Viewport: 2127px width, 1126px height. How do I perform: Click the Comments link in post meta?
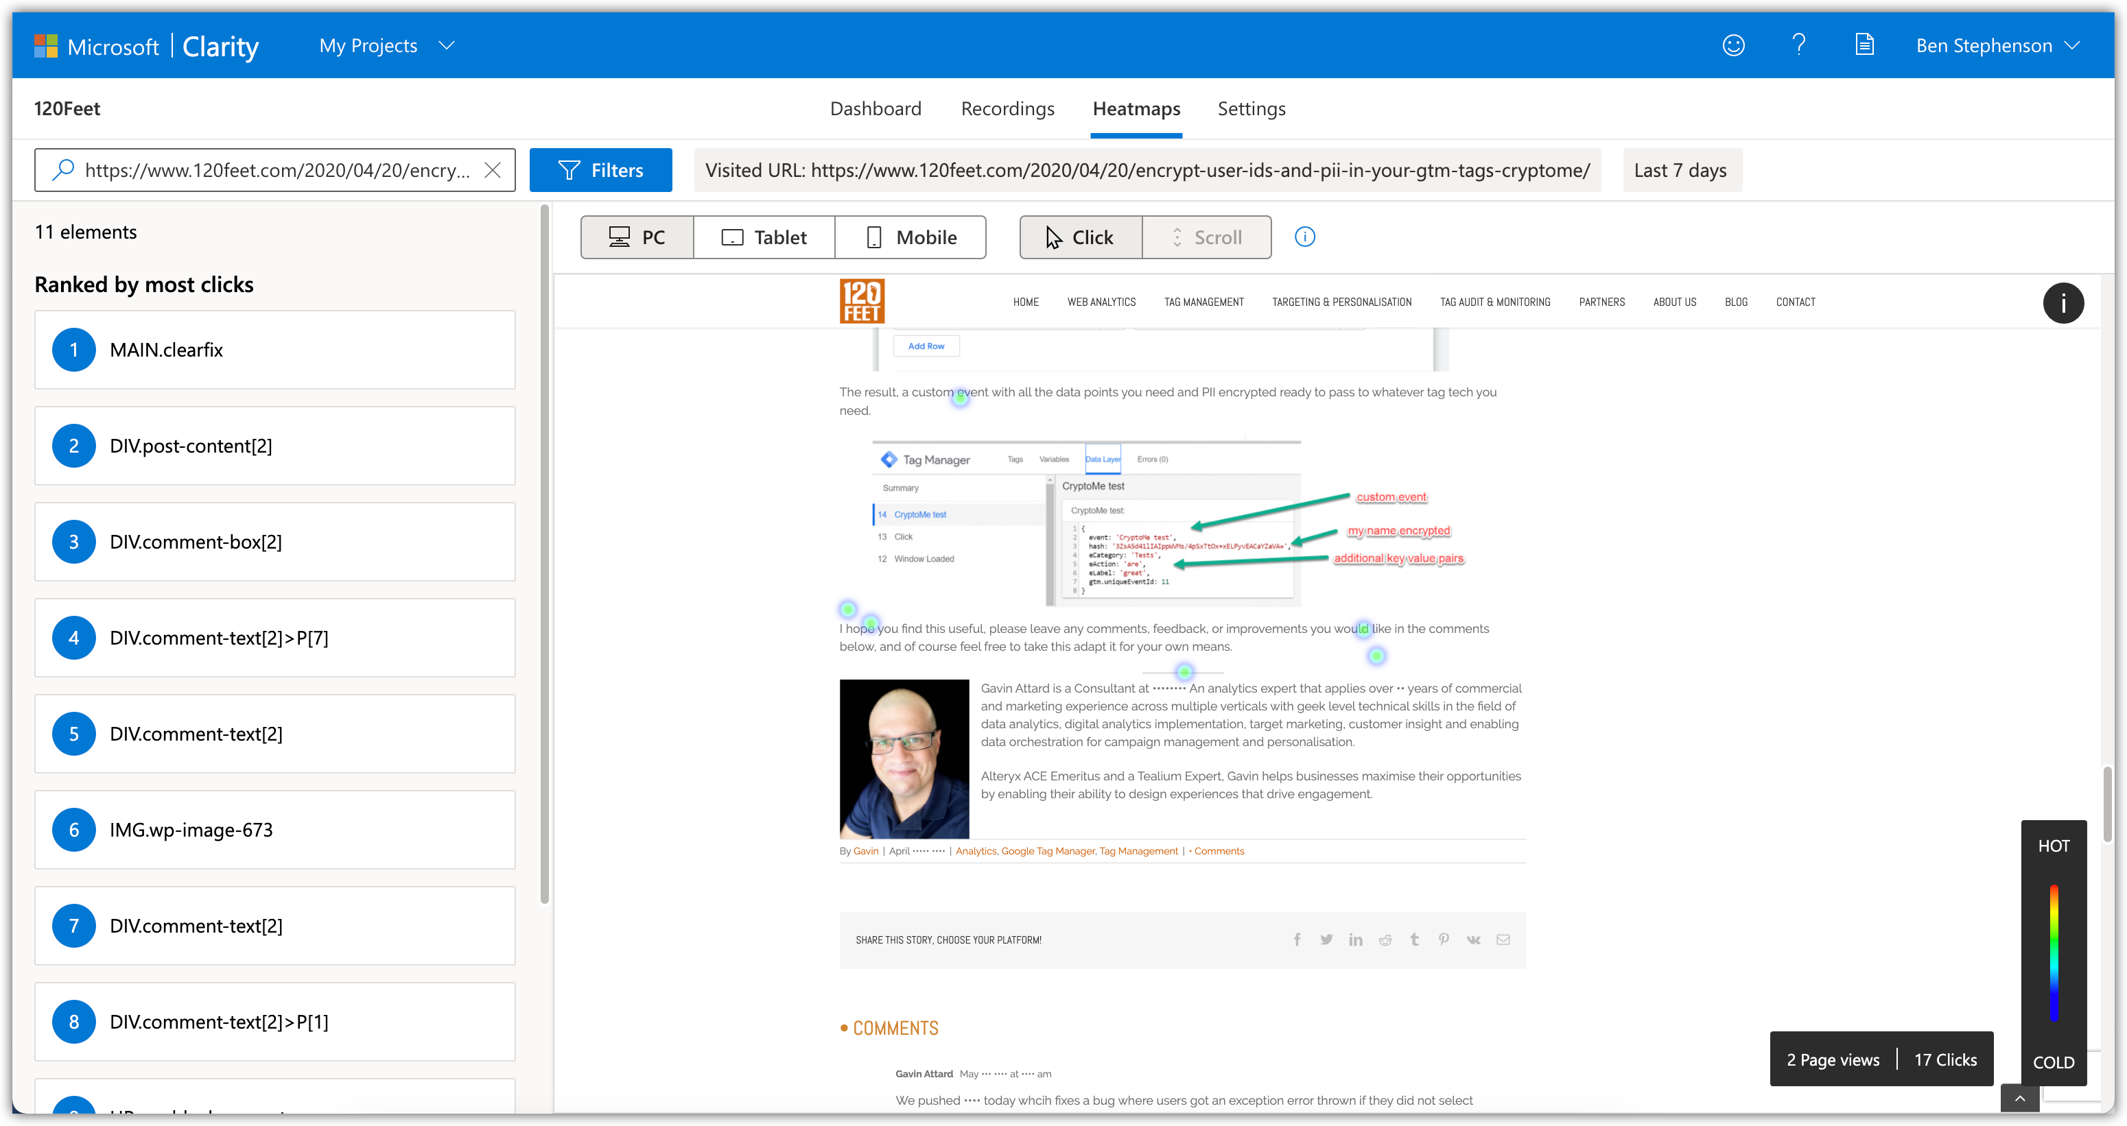1219,851
